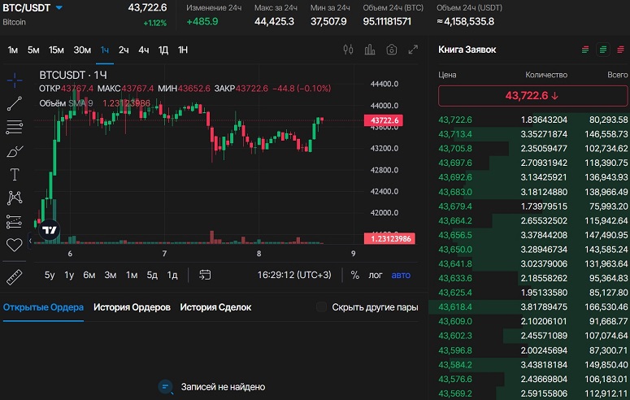Toggle the "лог" logarithmic scale
The width and height of the screenshot is (630, 400).
[376, 276]
